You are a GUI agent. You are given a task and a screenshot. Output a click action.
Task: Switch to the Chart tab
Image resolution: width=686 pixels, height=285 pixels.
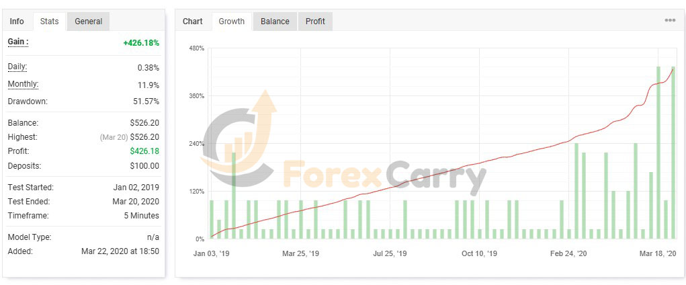(x=193, y=21)
